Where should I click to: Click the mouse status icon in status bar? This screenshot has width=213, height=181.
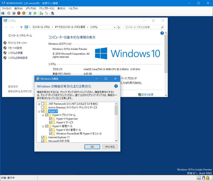pos(203,178)
